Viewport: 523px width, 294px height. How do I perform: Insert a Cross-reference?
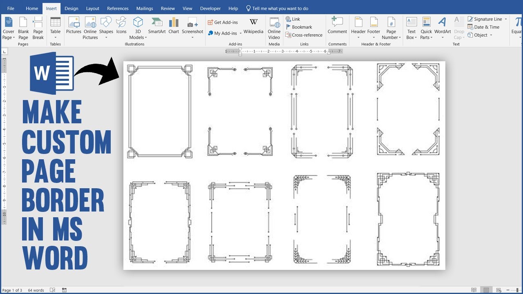pos(304,35)
